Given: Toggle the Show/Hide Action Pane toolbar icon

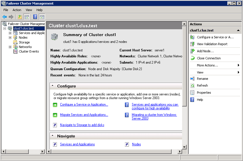Looking at the screenshot, I should pyautogui.click(x=42, y=17).
